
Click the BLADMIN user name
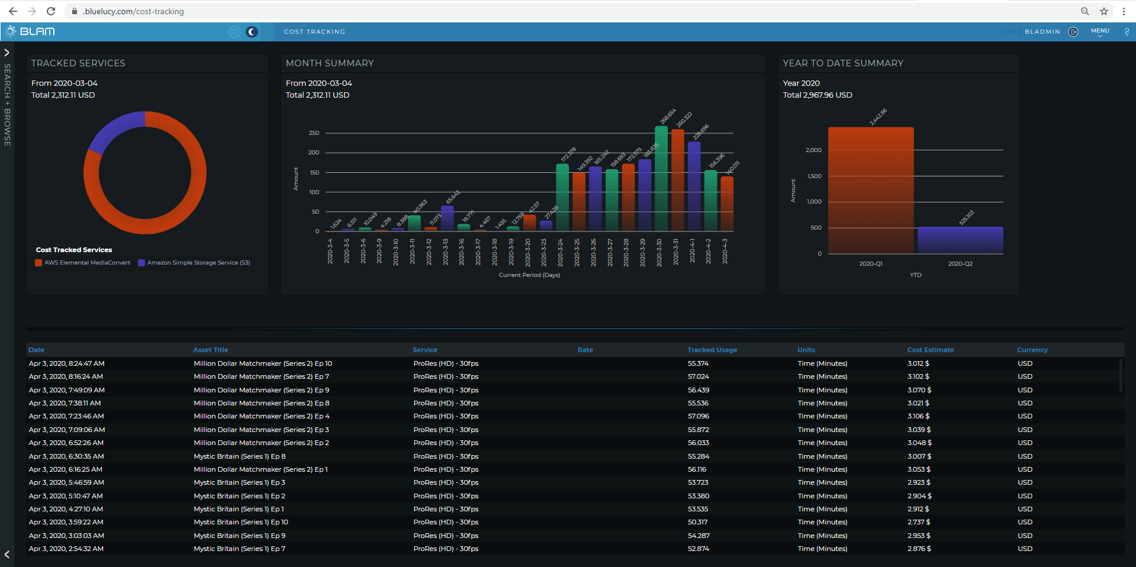coord(1042,32)
